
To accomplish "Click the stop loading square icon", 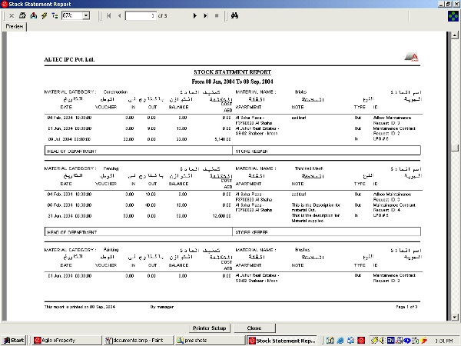I will pyautogui.click(x=217, y=15).
